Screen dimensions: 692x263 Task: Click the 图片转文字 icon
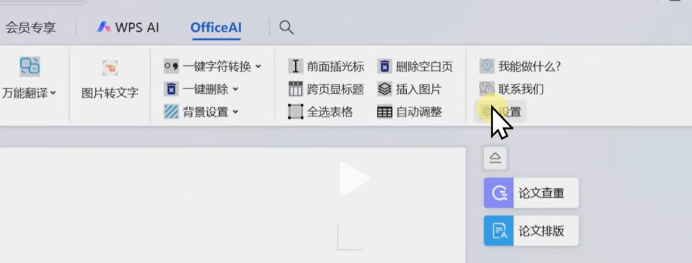(x=110, y=68)
